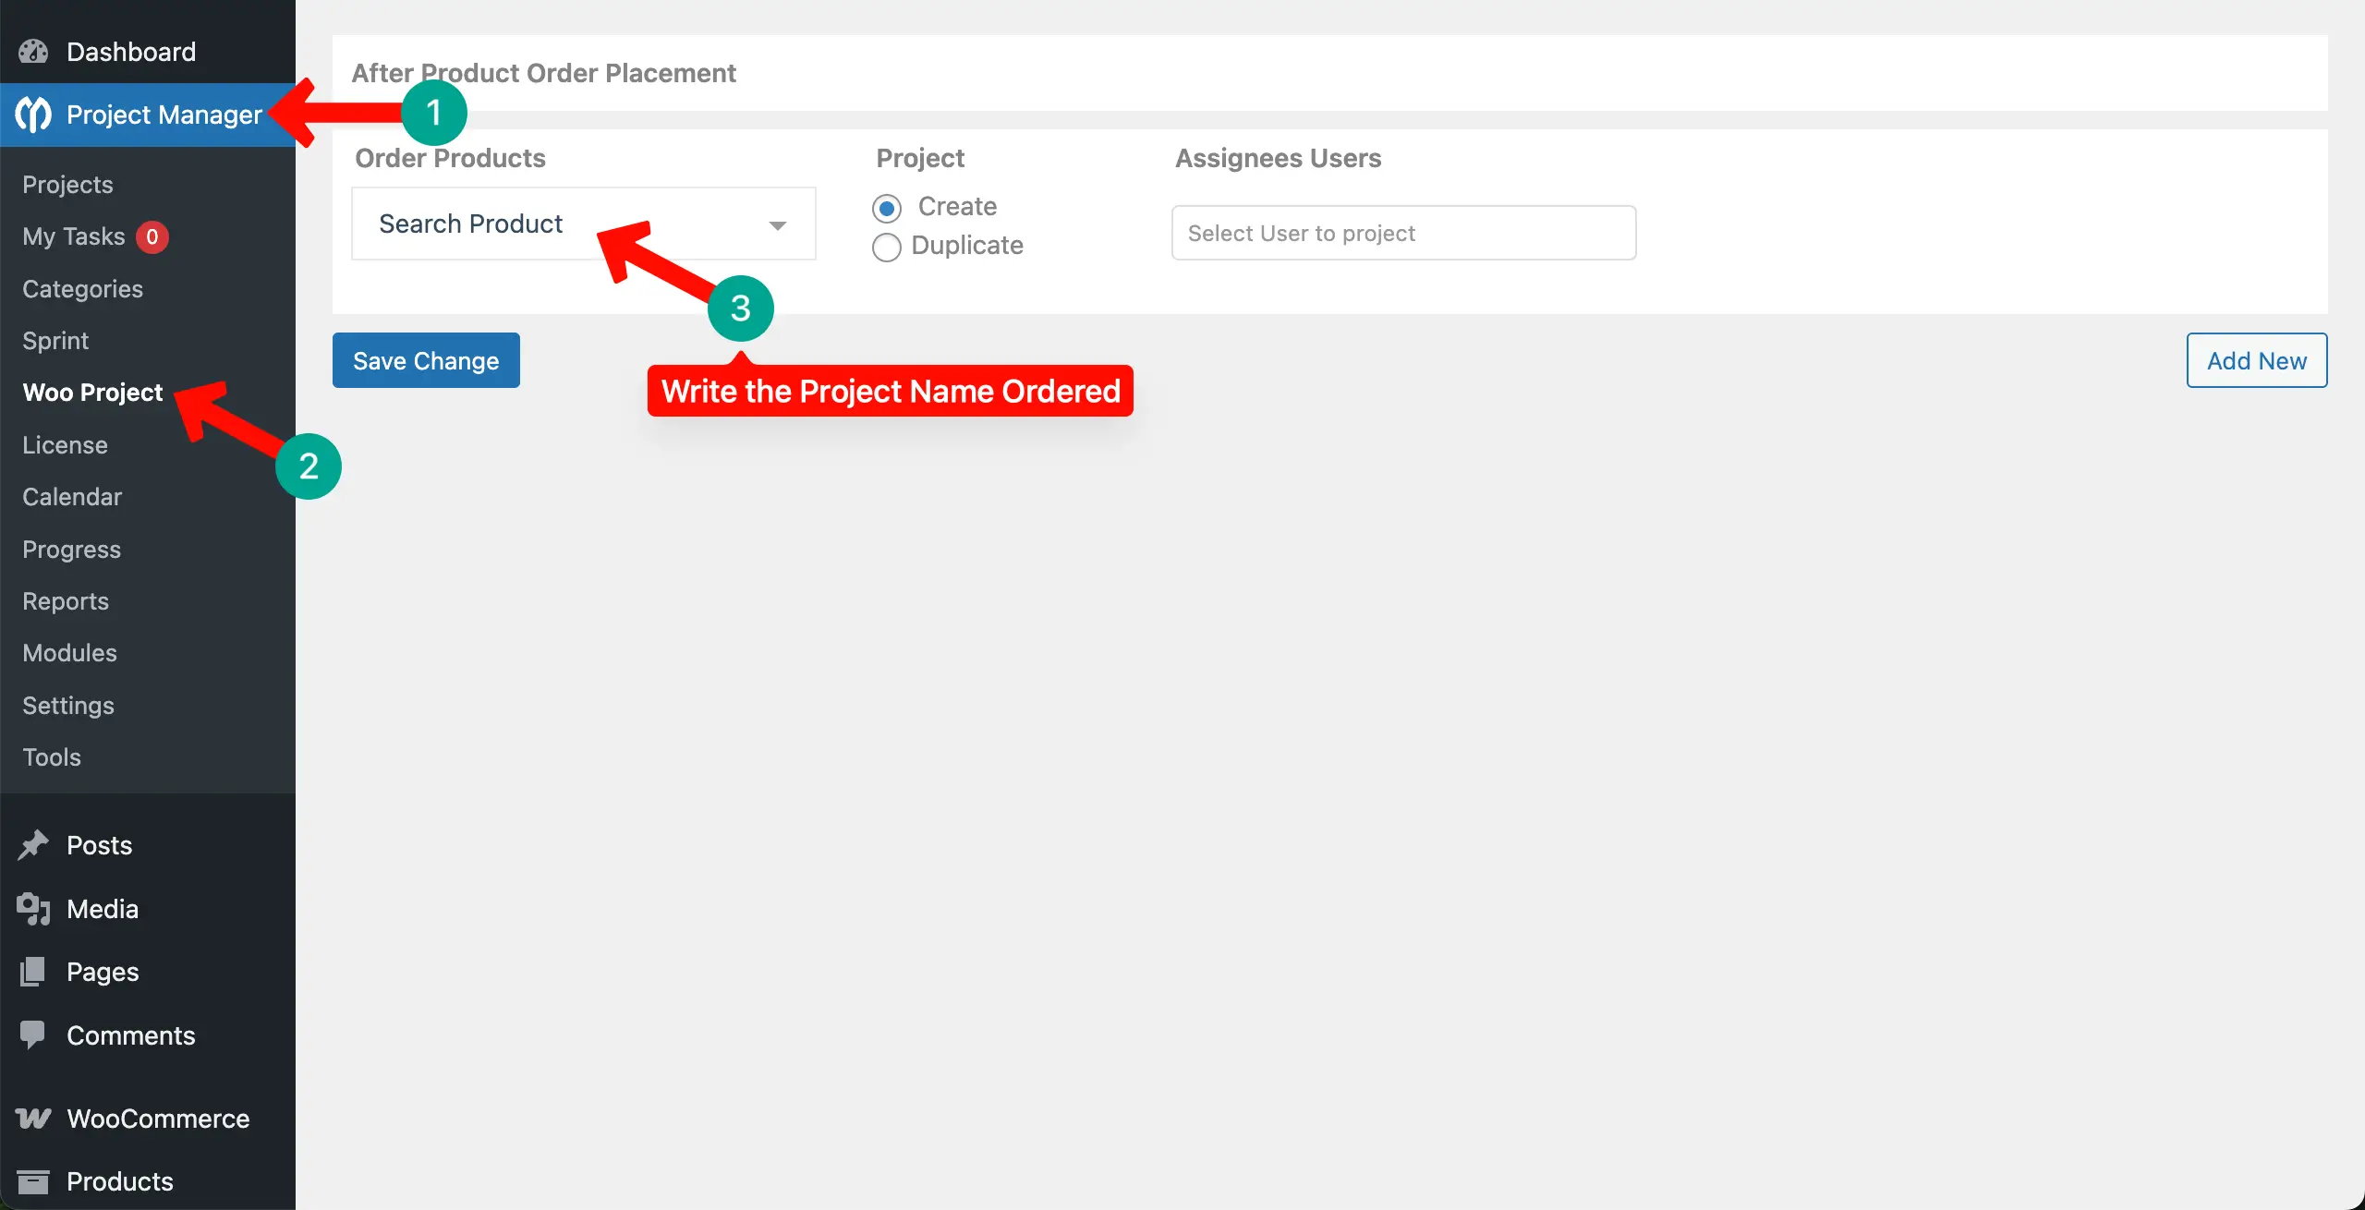Go to the Reports page
2365x1210 pixels.
click(66, 600)
